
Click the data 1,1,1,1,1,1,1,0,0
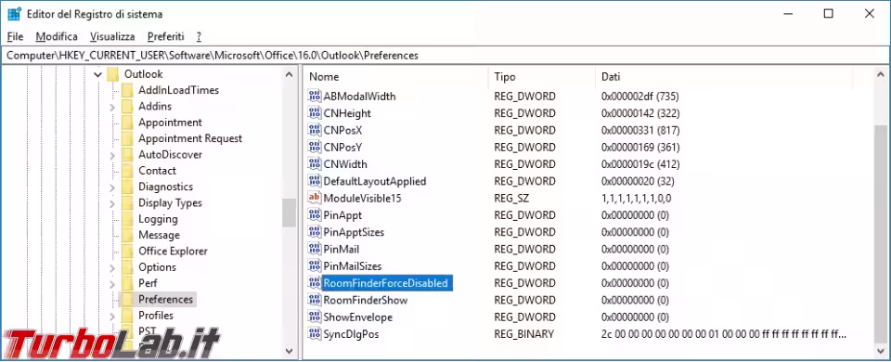click(636, 198)
